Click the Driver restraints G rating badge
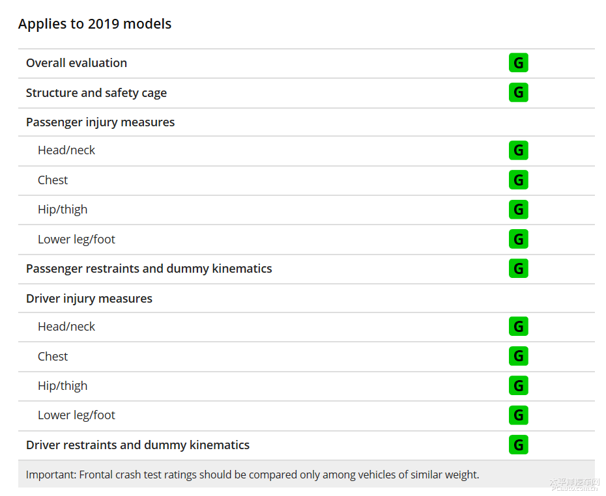 518,445
